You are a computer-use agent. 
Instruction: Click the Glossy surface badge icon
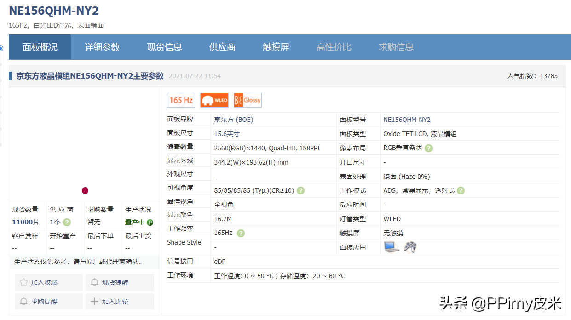click(x=248, y=100)
